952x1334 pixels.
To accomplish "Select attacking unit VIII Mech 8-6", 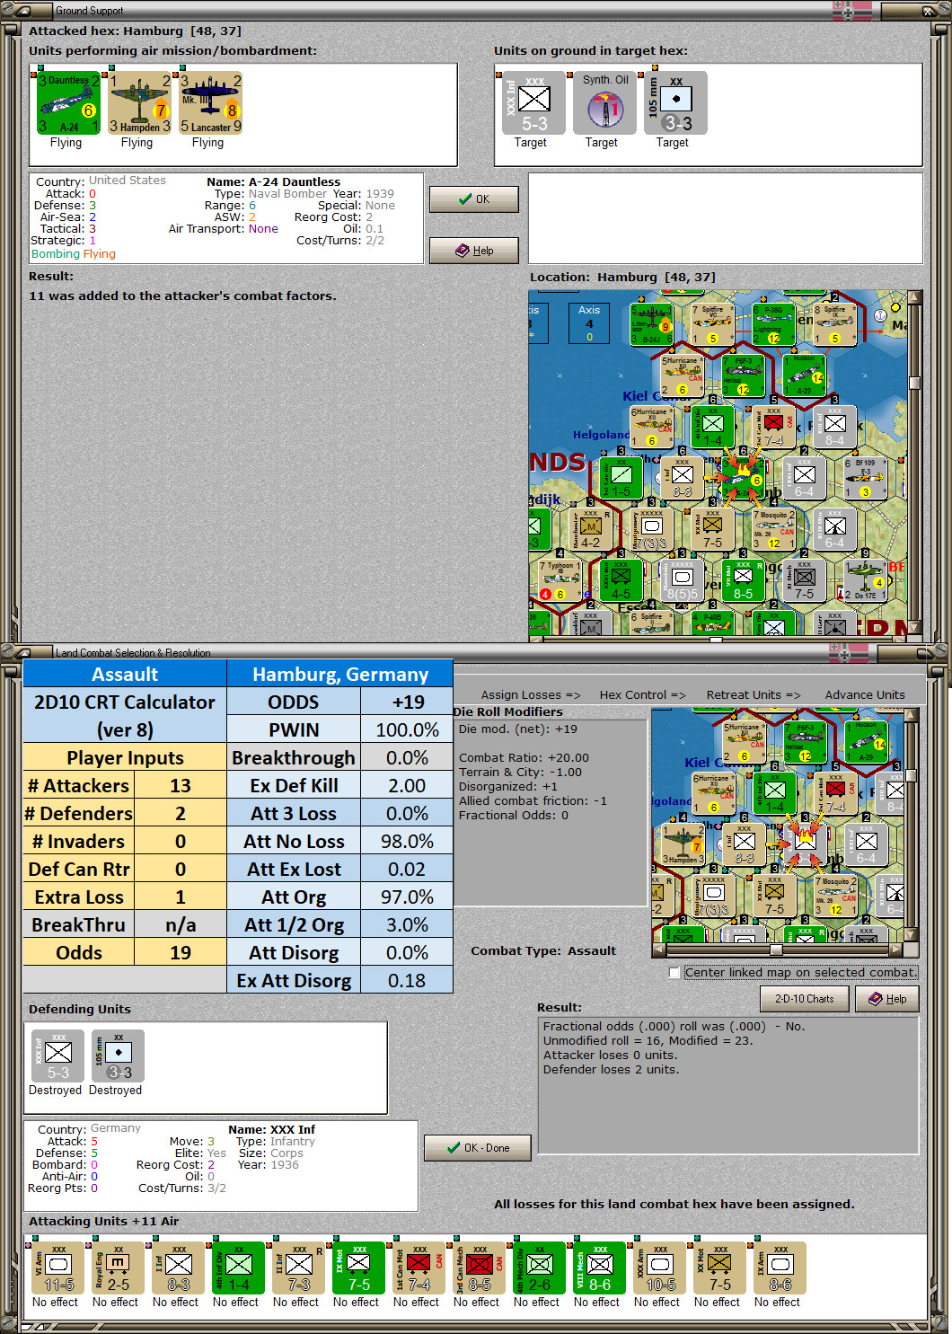I will click(x=600, y=1268).
